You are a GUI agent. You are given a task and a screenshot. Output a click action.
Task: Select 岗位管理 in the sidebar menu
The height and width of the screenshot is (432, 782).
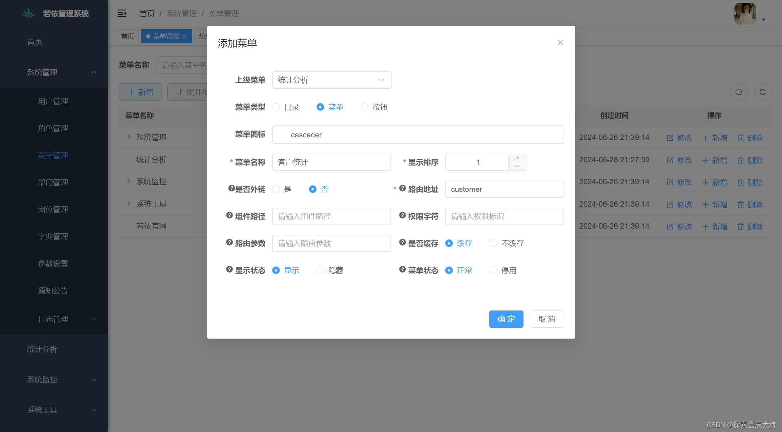tap(53, 209)
